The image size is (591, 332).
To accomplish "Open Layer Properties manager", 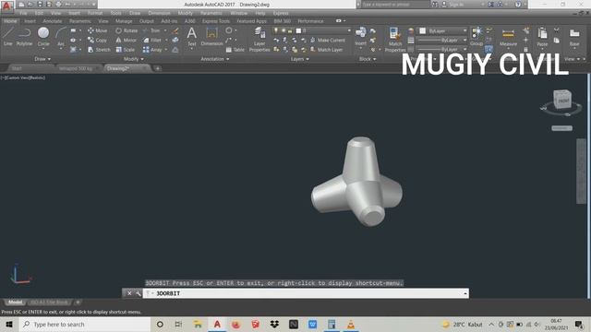I will (259, 40).
